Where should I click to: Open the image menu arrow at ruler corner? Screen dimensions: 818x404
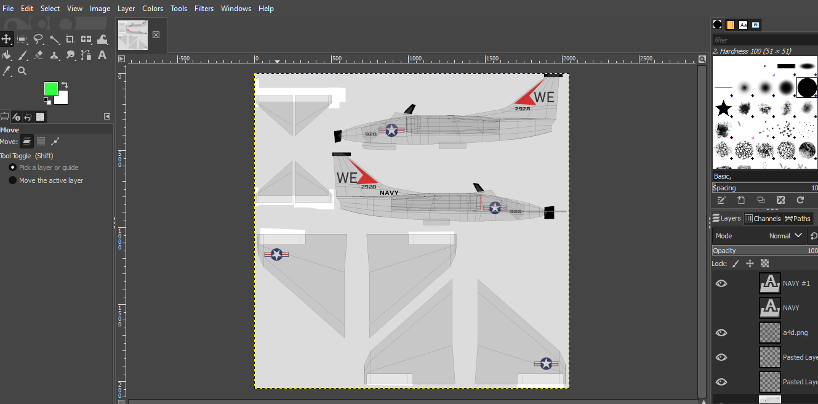click(x=121, y=59)
